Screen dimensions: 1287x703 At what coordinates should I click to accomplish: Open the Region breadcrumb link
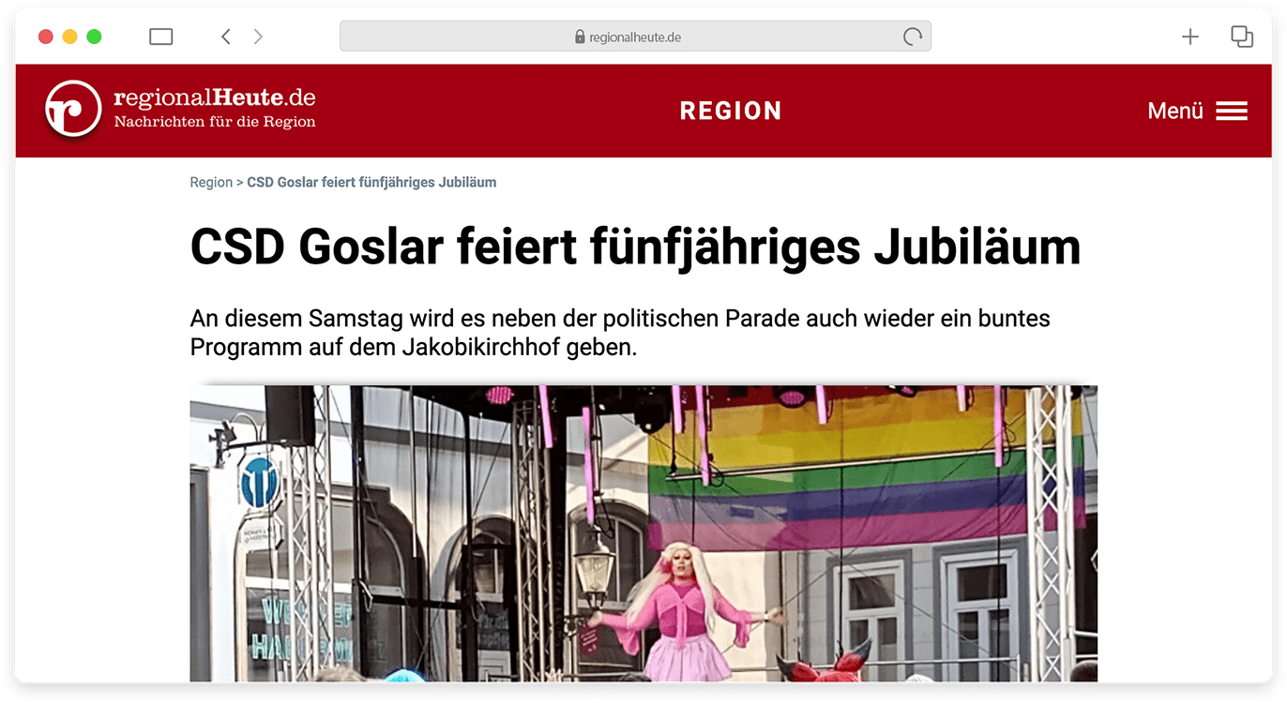click(210, 183)
